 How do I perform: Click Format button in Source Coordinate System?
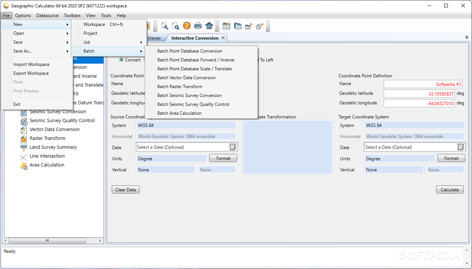(223, 158)
